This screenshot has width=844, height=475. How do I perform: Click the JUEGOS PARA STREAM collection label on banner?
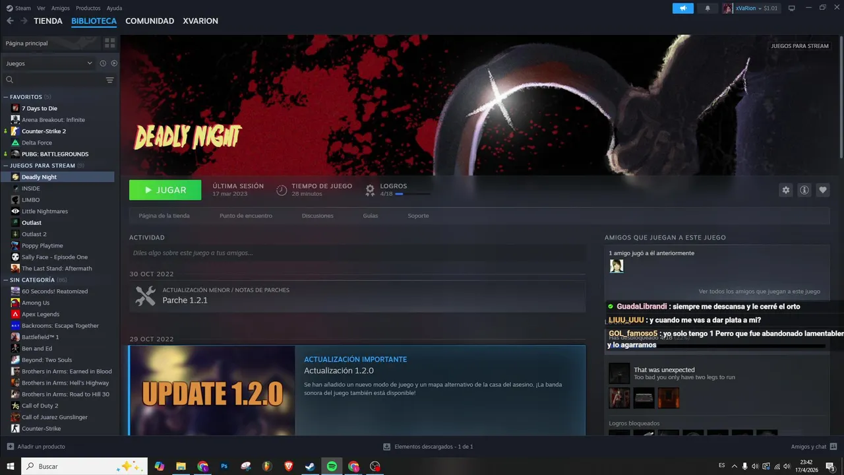click(x=799, y=46)
